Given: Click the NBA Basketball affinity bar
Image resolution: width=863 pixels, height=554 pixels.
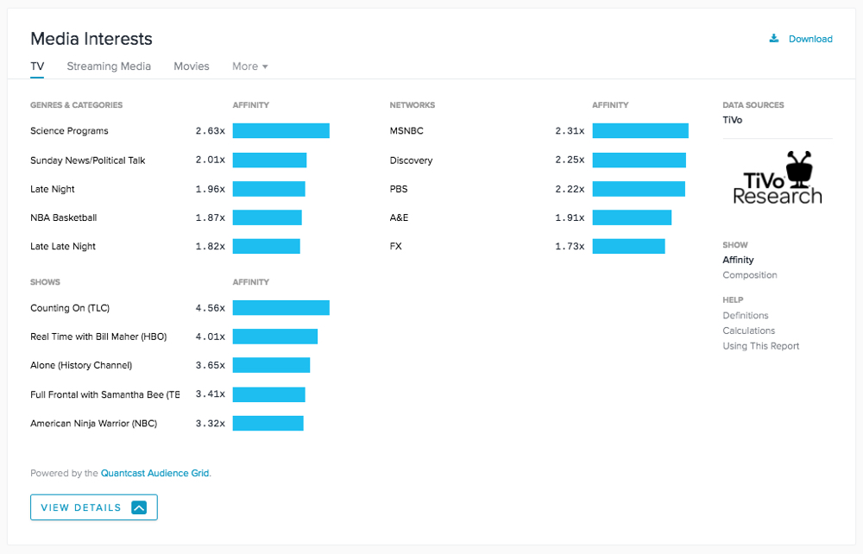Looking at the screenshot, I should tap(268, 217).
